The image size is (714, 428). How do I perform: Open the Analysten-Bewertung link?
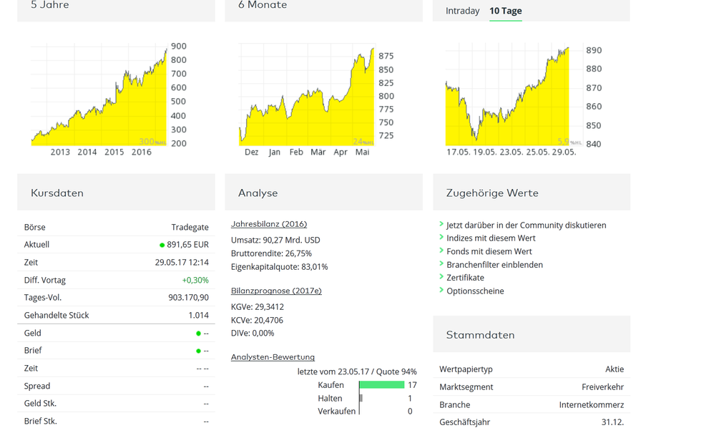(x=273, y=356)
